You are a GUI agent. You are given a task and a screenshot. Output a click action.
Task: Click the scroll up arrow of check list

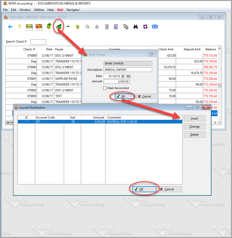[x=220, y=48]
